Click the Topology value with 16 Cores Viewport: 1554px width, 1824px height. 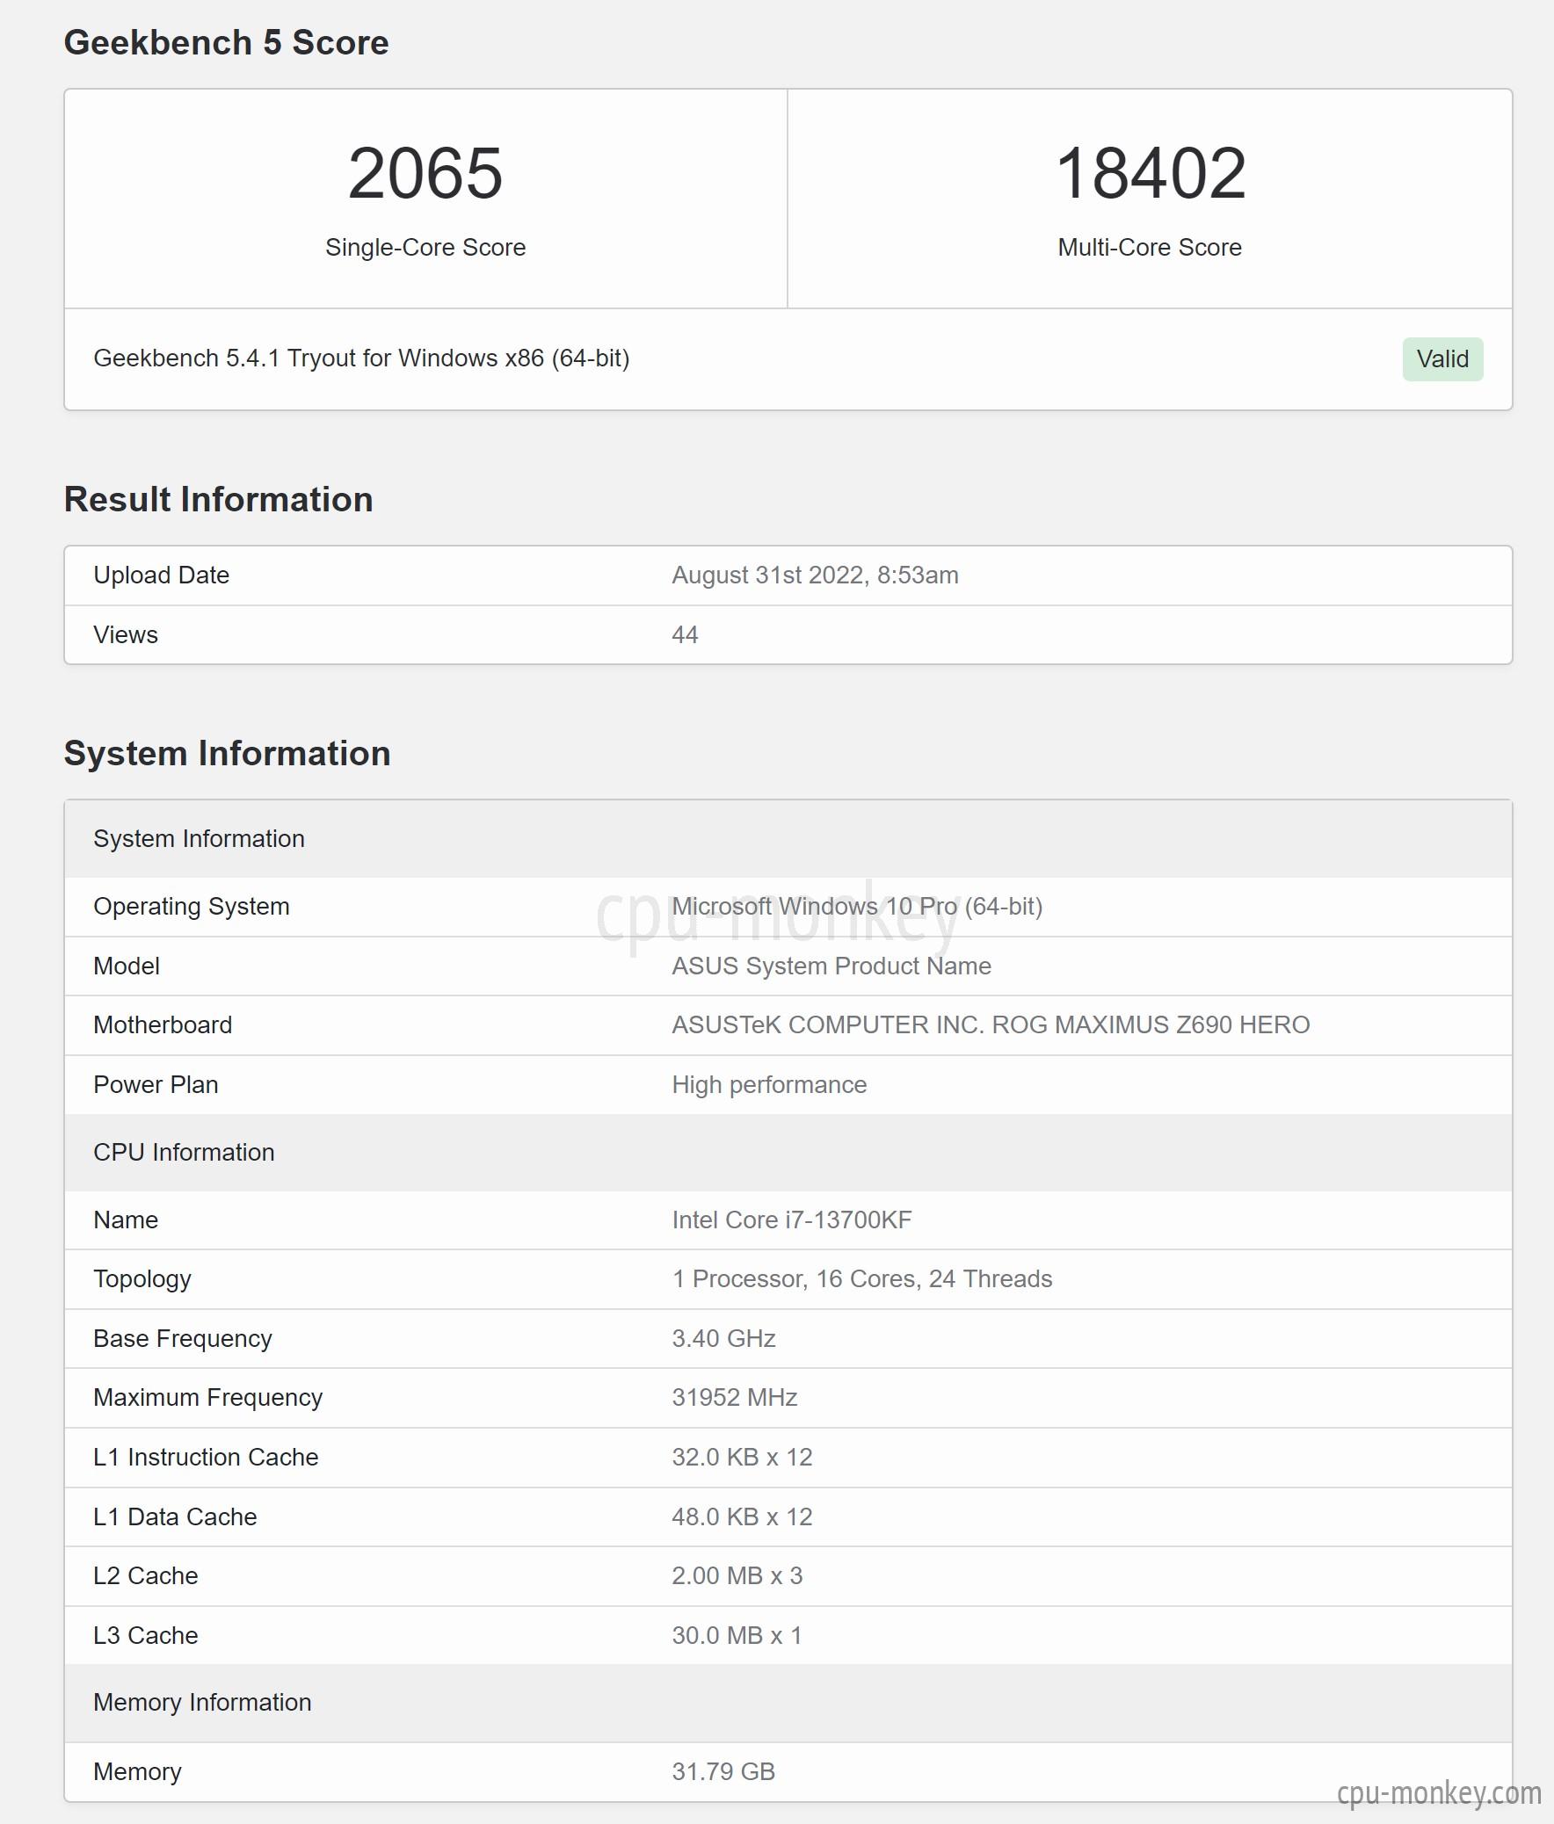[862, 1279]
